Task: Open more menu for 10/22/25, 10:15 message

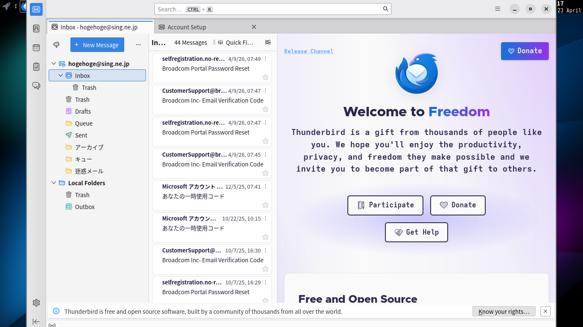Action: [x=265, y=218]
